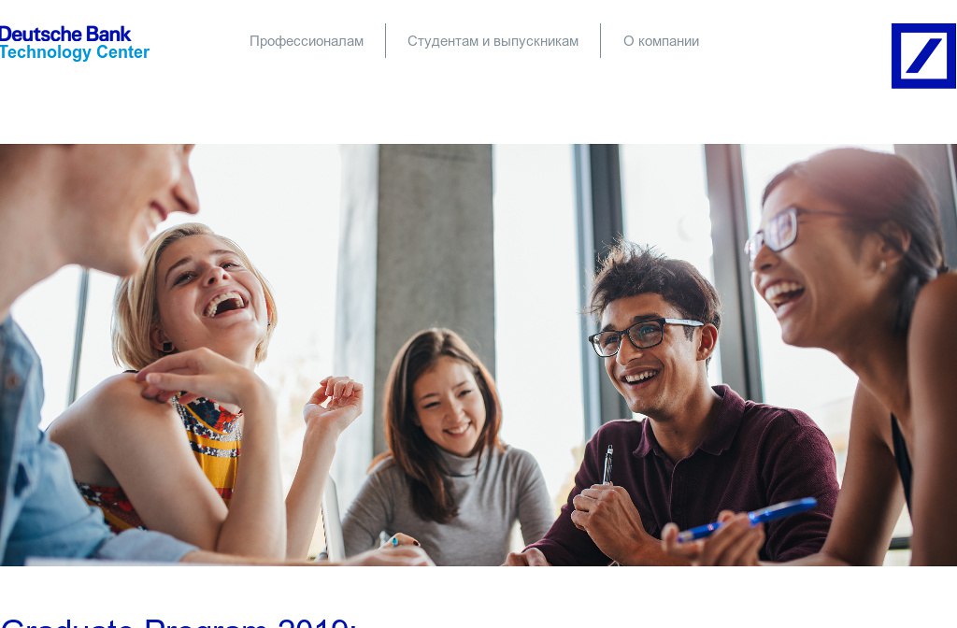Click the divider before О компании
This screenshot has height=628, width=957.
point(601,41)
